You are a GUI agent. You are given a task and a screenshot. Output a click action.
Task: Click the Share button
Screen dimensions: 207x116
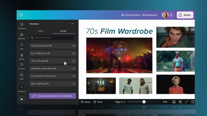click(x=185, y=15)
